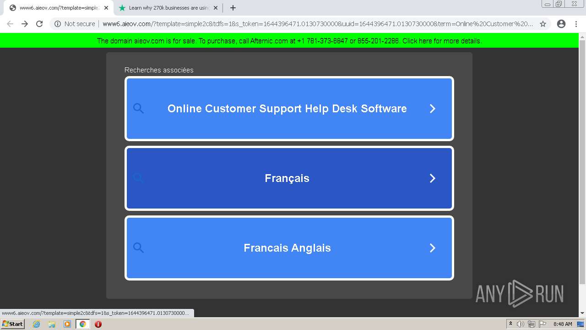Click the search icon in Online Customer Support row

[x=138, y=109]
